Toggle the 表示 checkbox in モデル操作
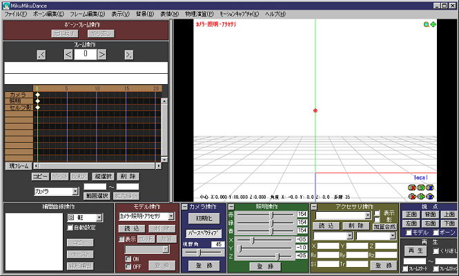The height and width of the screenshot is (276, 459). 121,239
